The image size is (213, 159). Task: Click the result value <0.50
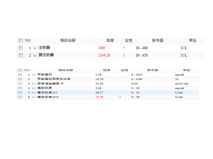99,79
